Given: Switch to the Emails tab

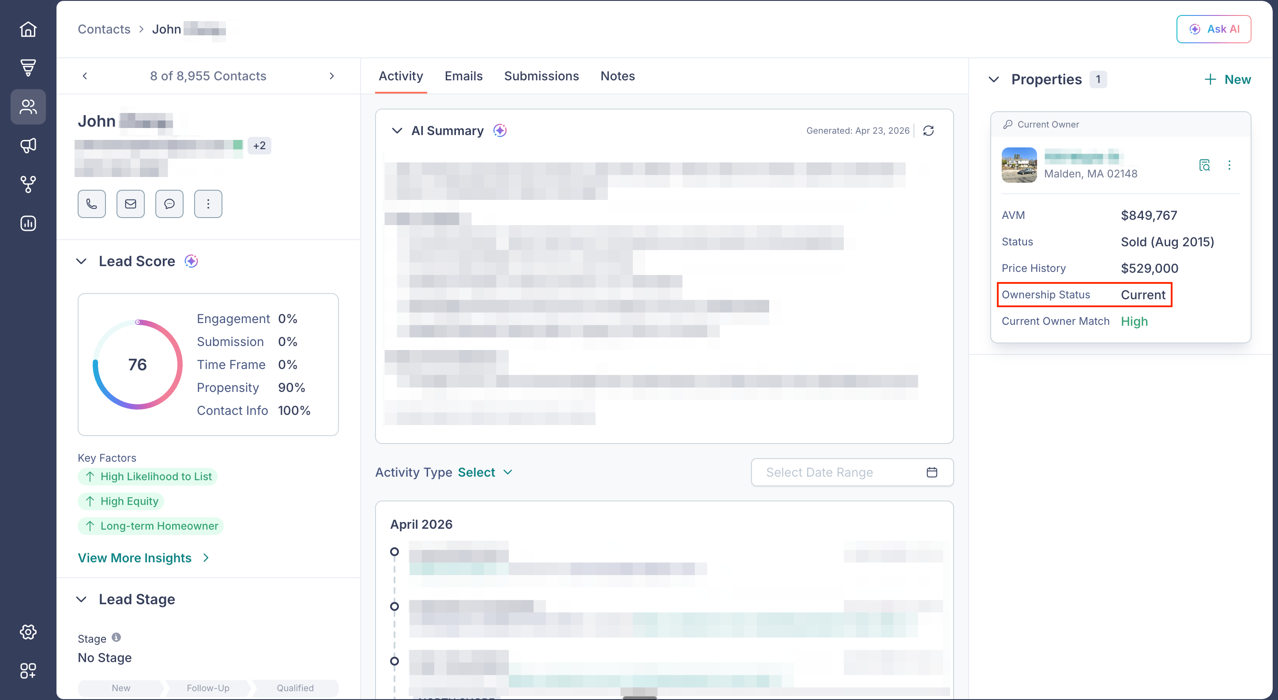Looking at the screenshot, I should point(463,76).
